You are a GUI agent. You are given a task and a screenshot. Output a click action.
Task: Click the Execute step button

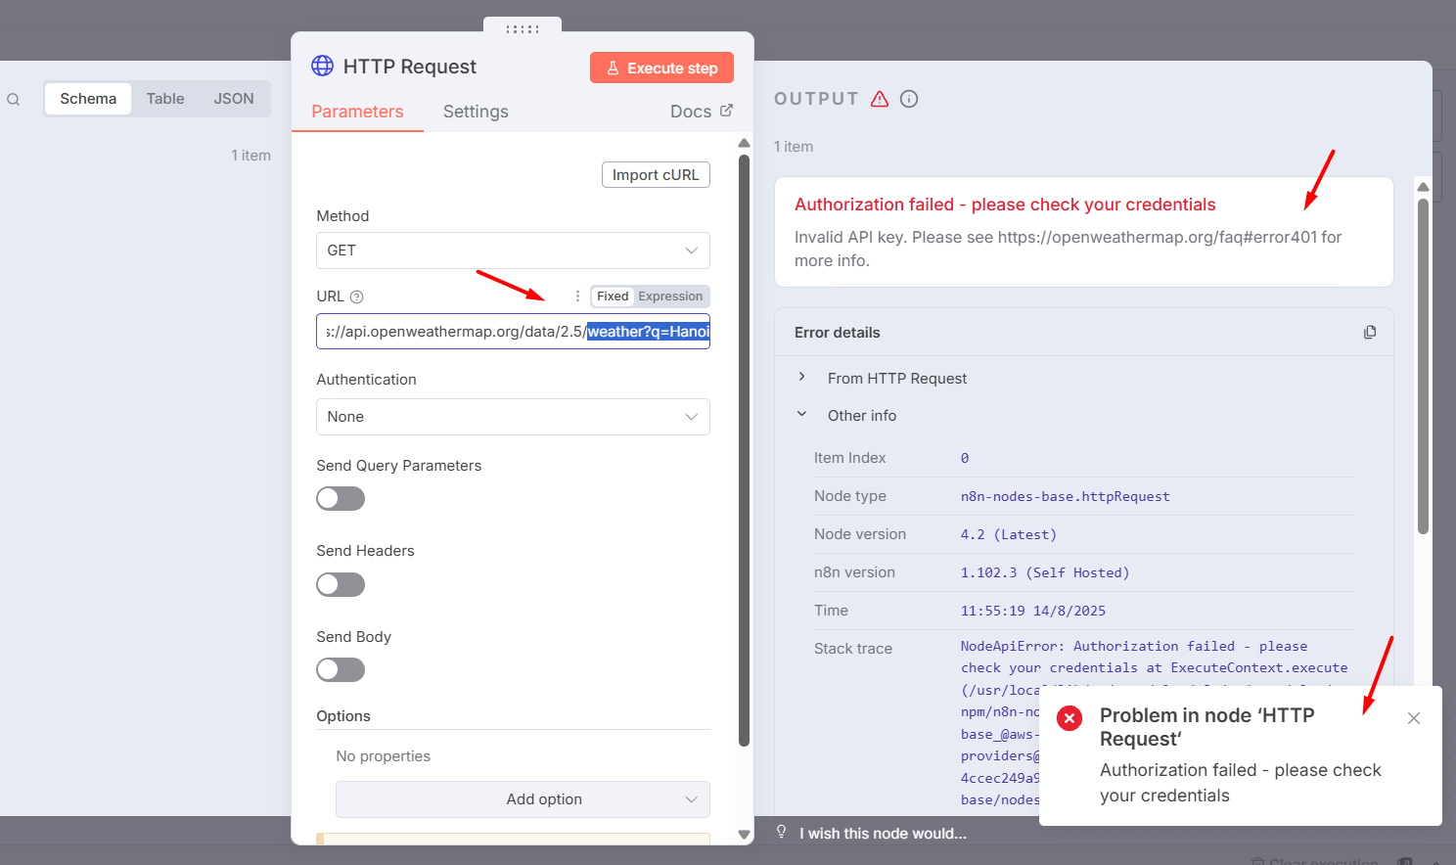point(661,68)
